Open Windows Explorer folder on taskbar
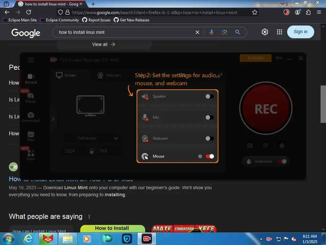 [68, 239]
